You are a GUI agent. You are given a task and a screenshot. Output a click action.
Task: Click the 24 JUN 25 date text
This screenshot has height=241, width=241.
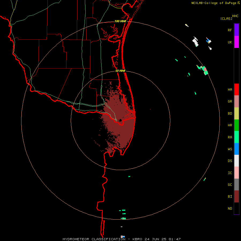point(156,239)
